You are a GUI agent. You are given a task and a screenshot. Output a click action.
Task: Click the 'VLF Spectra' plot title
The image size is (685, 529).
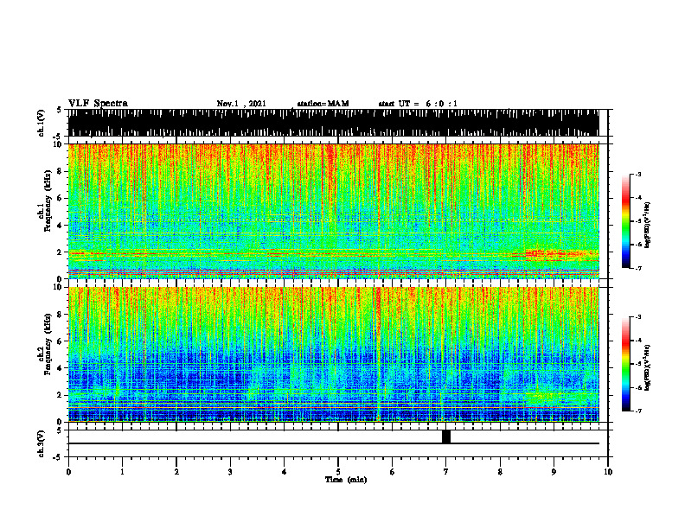98,104
